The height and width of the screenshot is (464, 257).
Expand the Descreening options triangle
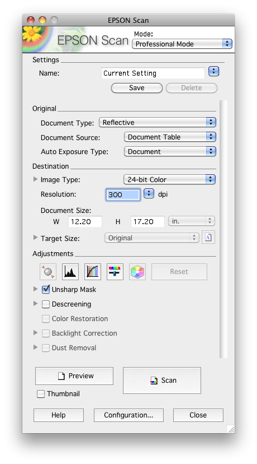35,303
